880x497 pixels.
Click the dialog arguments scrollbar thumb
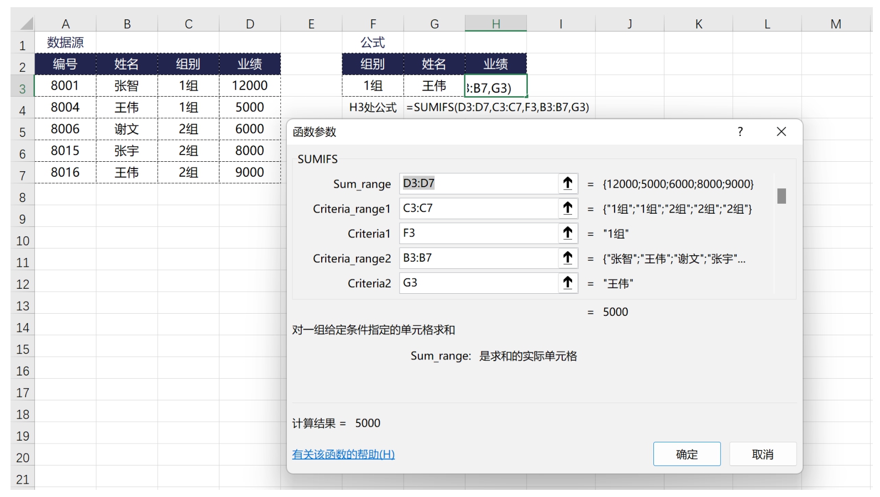pos(781,196)
